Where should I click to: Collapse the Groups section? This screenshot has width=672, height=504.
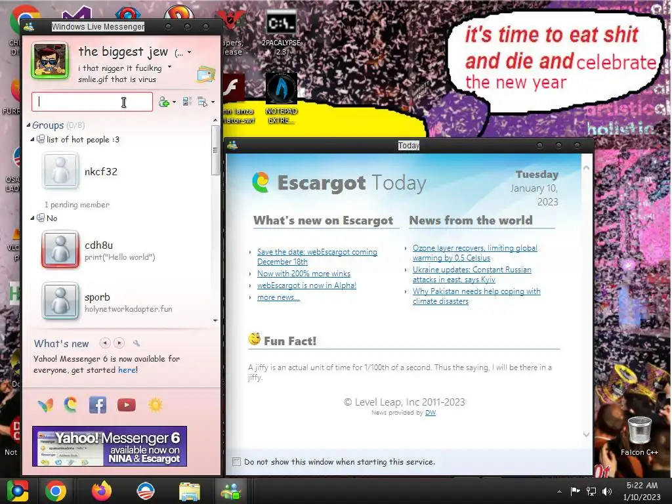click(x=28, y=125)
